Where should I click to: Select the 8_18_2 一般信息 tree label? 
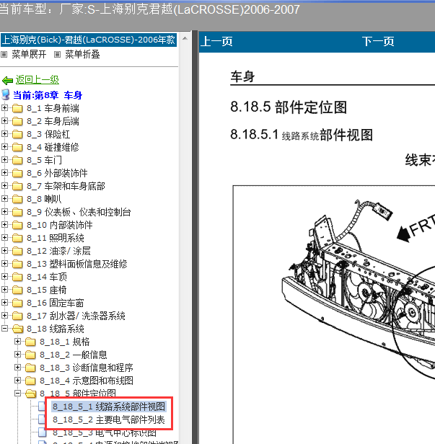coord(74,355)
